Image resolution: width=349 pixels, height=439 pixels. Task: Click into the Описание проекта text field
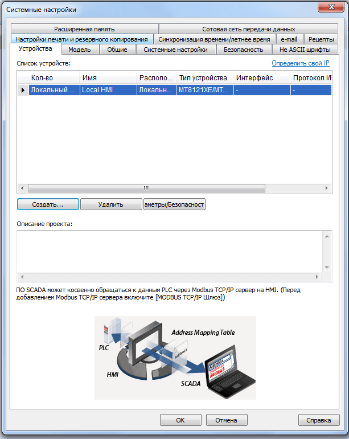169,251
